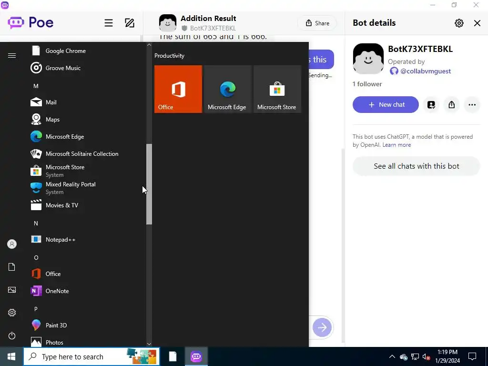Open the blank file taskbar icon
Viewport: 488px width, 366px height.
[x=173, y=356]
